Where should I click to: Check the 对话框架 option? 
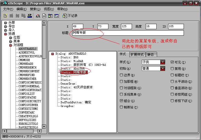121,88
